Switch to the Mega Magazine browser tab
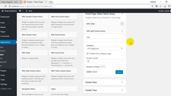 (x=10, y=2)
